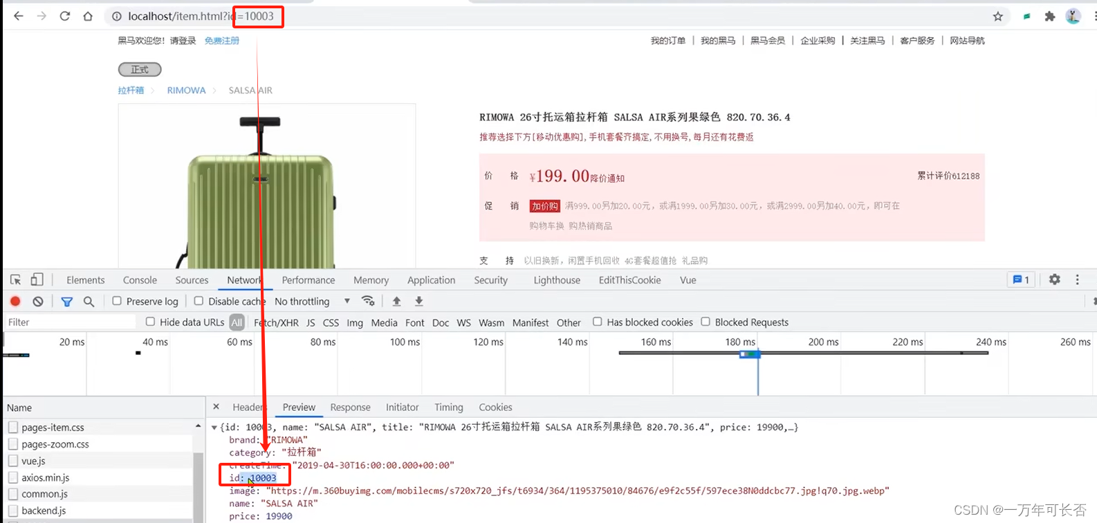
Task: Open the Performance DevTools tab
Action: 308,280
